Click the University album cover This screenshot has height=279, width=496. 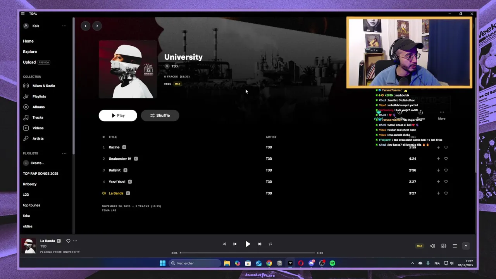click(127, 69)
